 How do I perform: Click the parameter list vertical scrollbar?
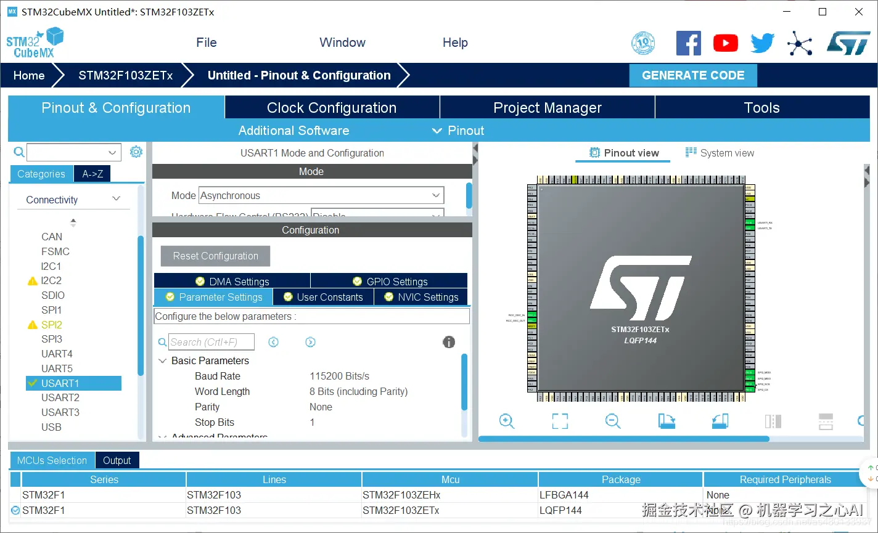464,381
